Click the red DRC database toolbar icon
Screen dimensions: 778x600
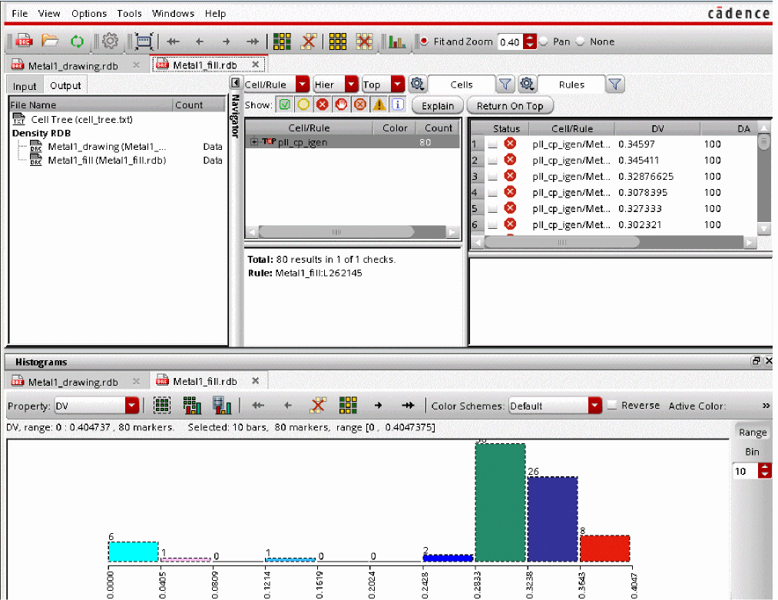[24, 41]
